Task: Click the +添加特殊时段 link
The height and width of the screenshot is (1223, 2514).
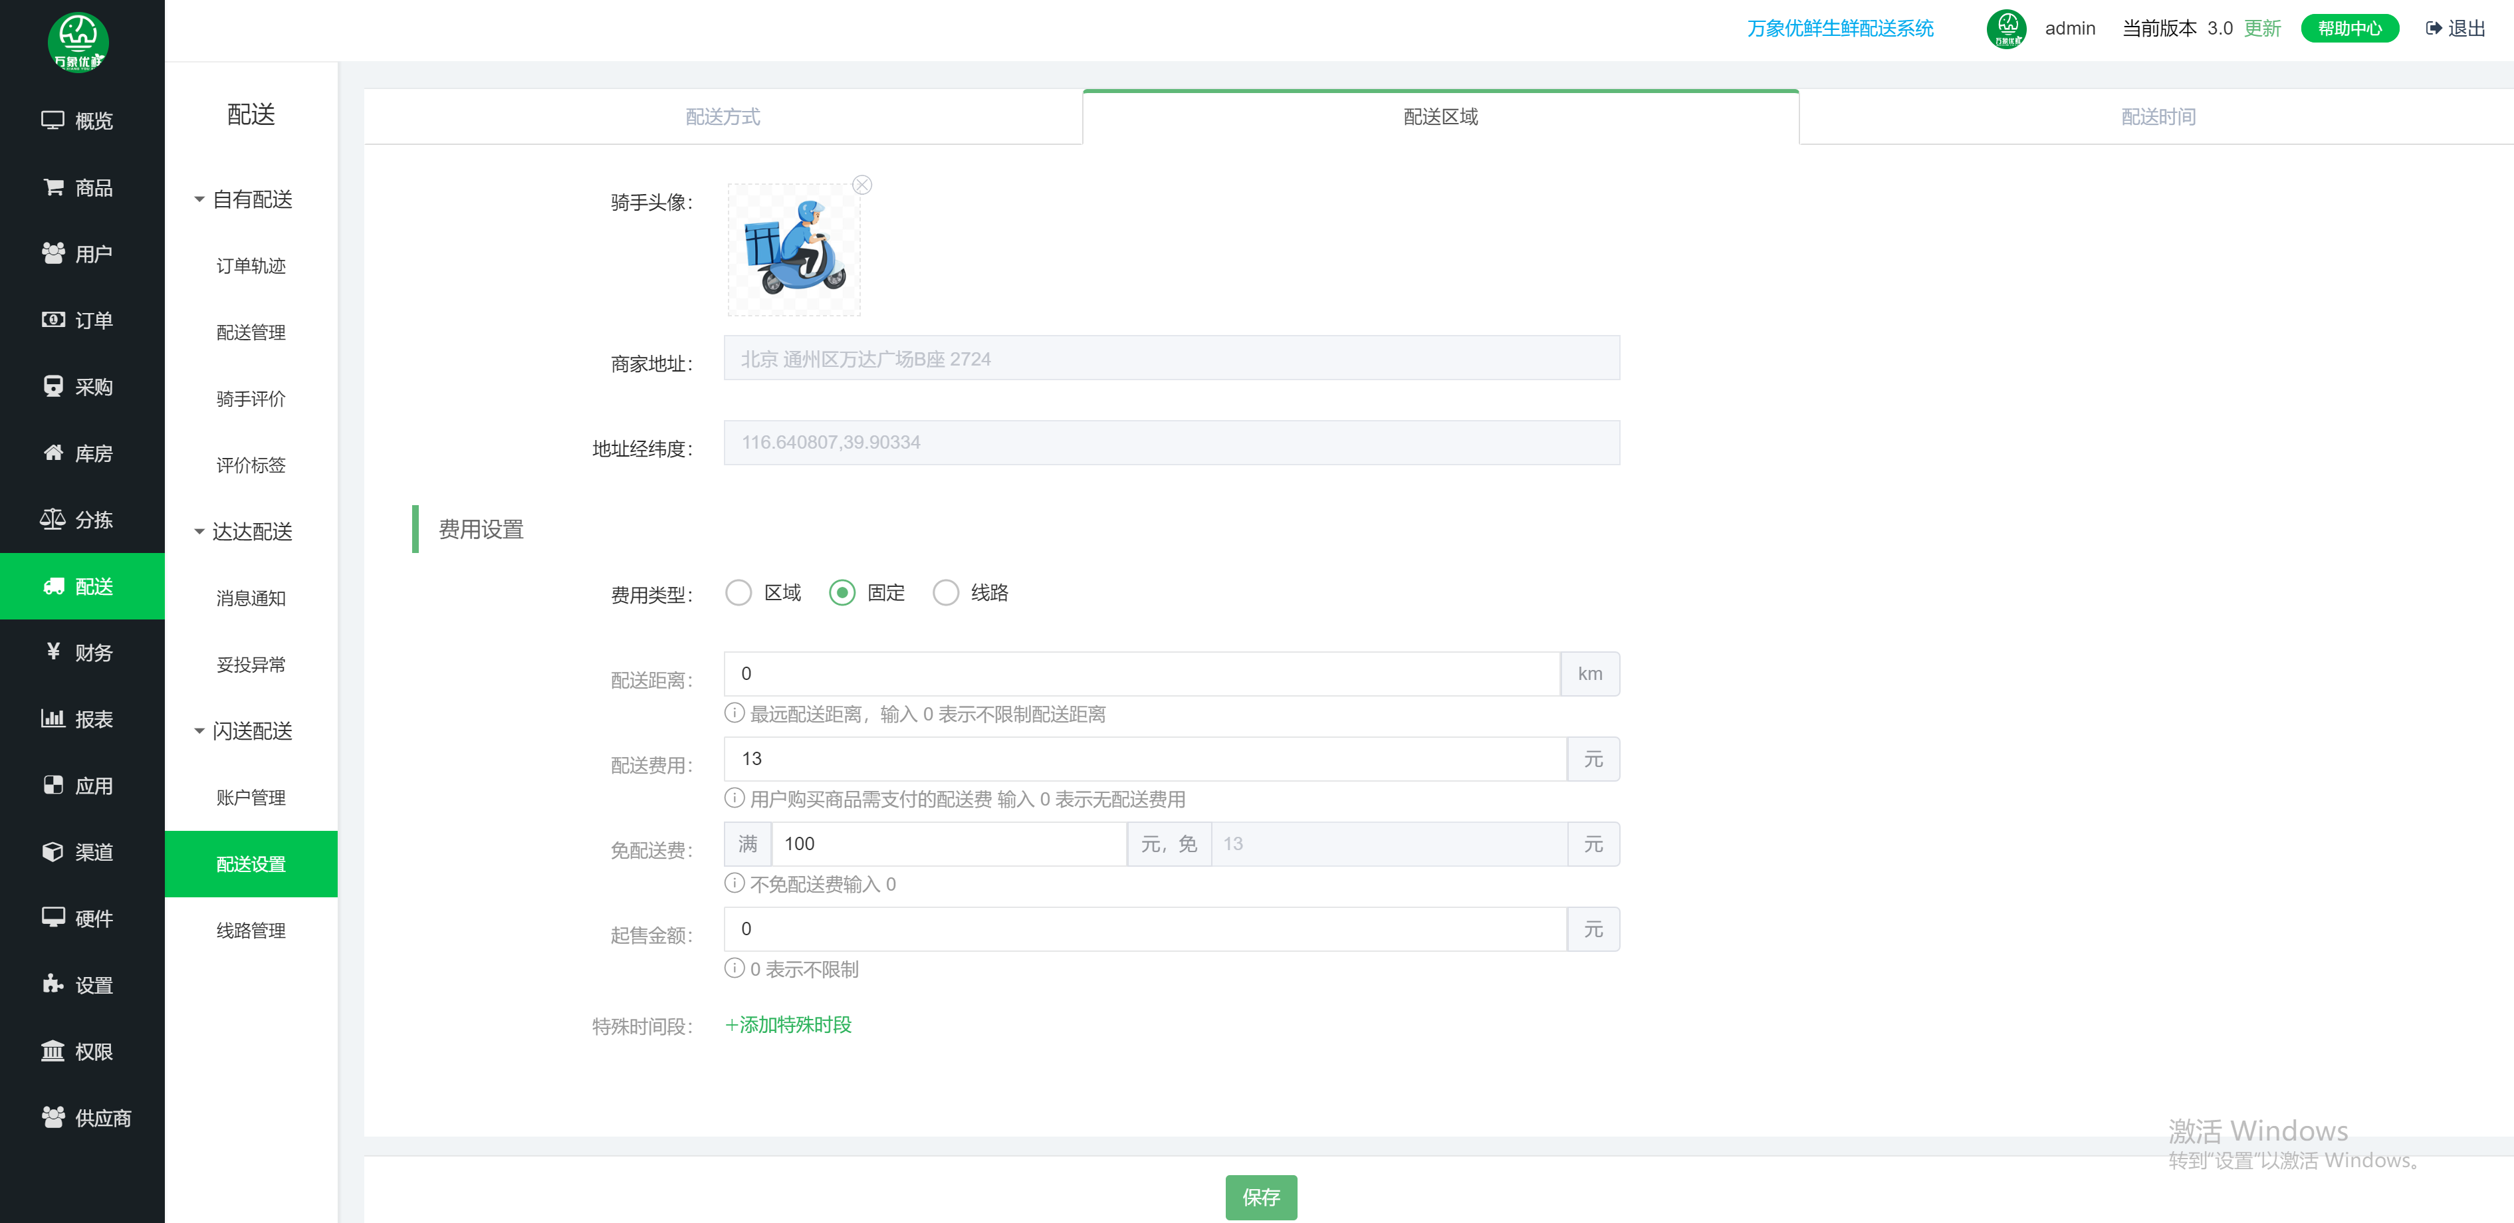Action: click(788, 1025)
